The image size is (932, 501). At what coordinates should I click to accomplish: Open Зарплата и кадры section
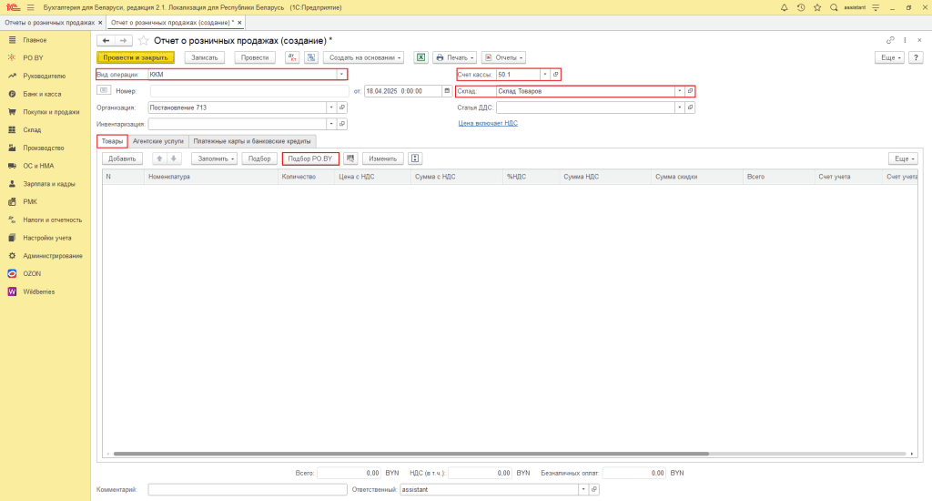(x=49, y=184)
